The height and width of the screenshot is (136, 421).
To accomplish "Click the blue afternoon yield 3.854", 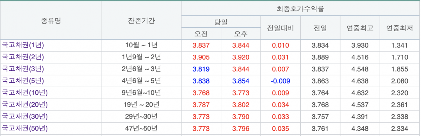I will pyautogui.click(x=241, y=81).
